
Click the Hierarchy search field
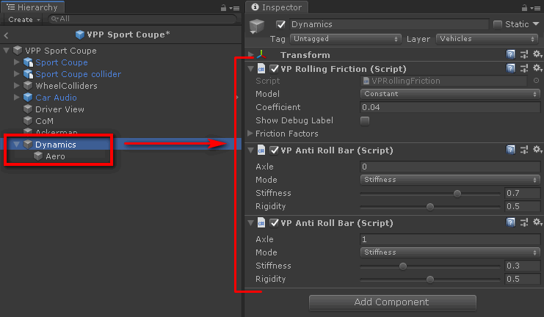point(142,19)
